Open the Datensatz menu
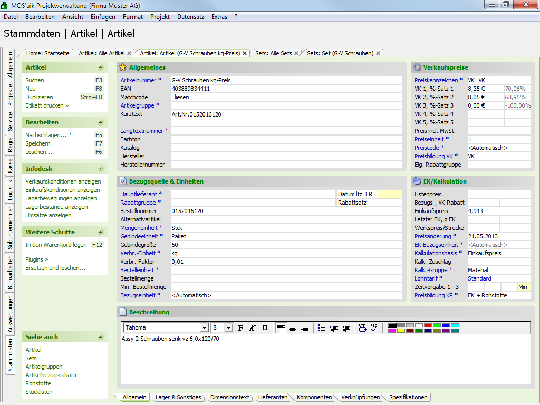Screen dimensions: 540x405 190,17
